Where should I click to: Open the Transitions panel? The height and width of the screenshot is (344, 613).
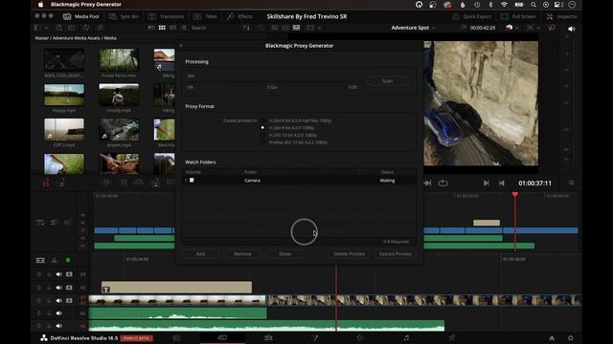click(166, 16)
